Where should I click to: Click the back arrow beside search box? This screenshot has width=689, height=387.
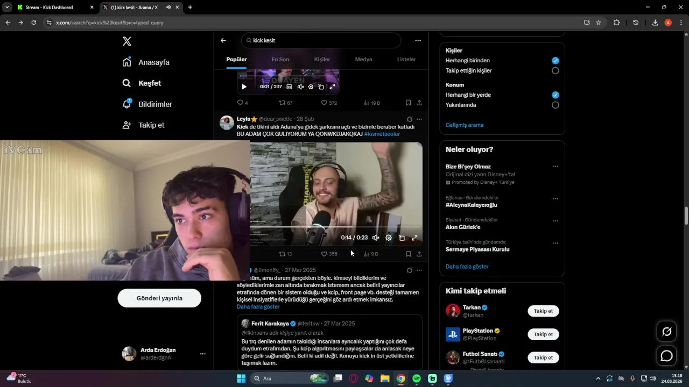pyautogui.click(x=223, y=40)
